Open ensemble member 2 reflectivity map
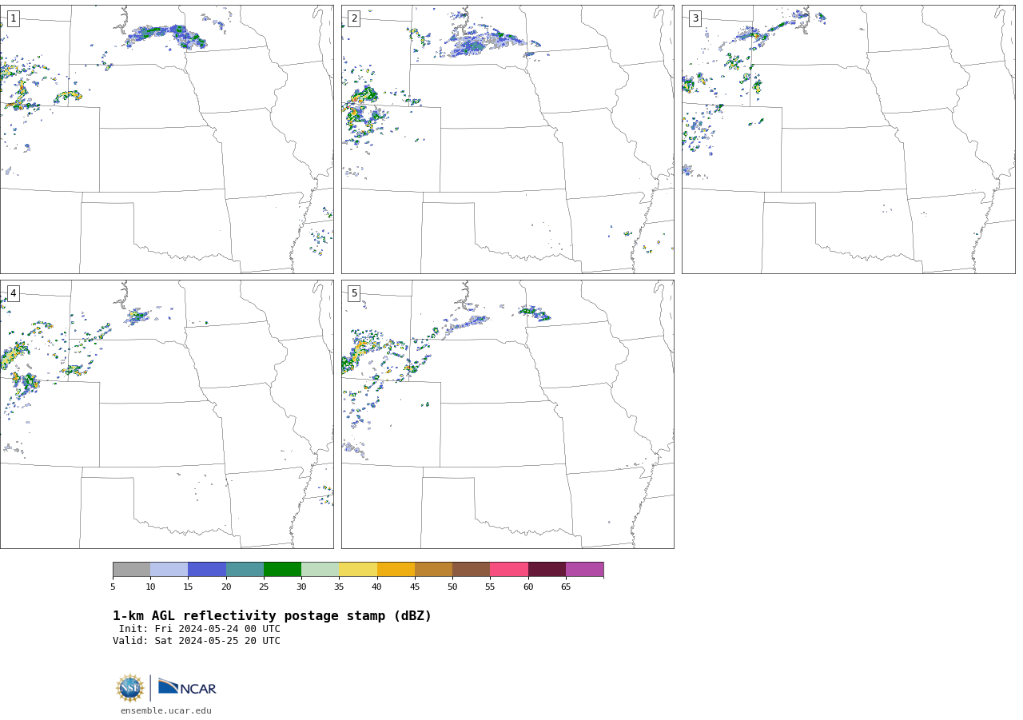This screenshot has height=720, width=1023. [508, 139]
